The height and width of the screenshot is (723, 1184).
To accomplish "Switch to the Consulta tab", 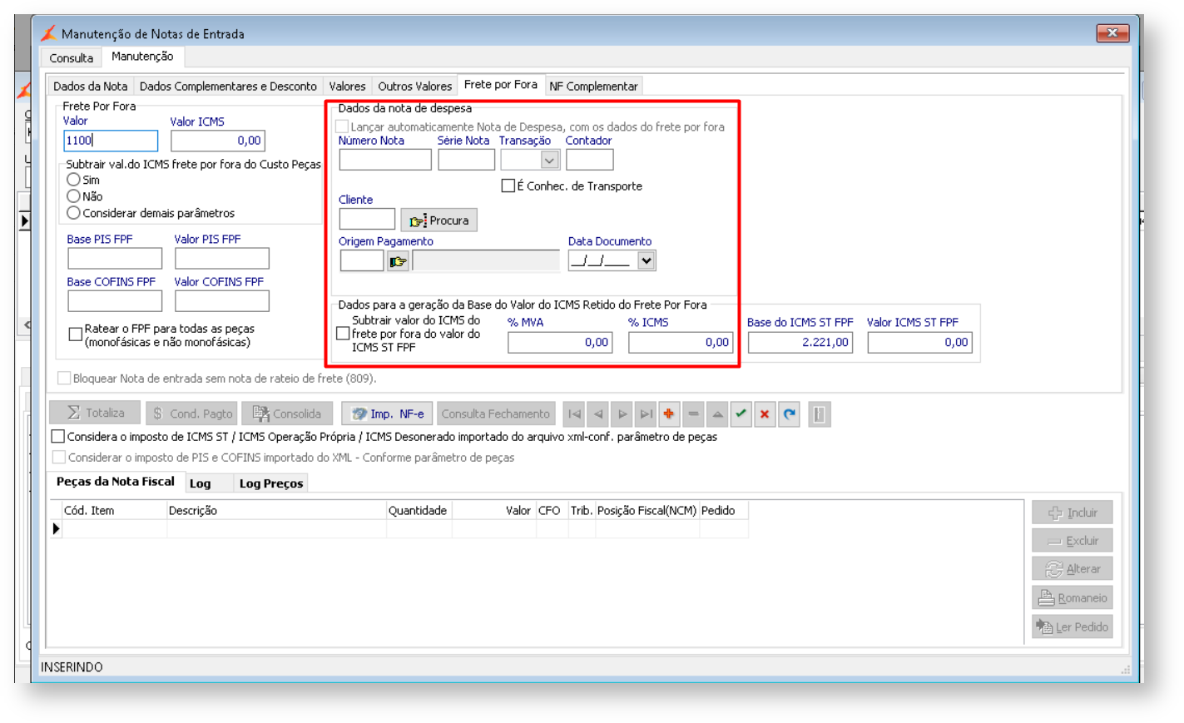I will coord(71,58).
